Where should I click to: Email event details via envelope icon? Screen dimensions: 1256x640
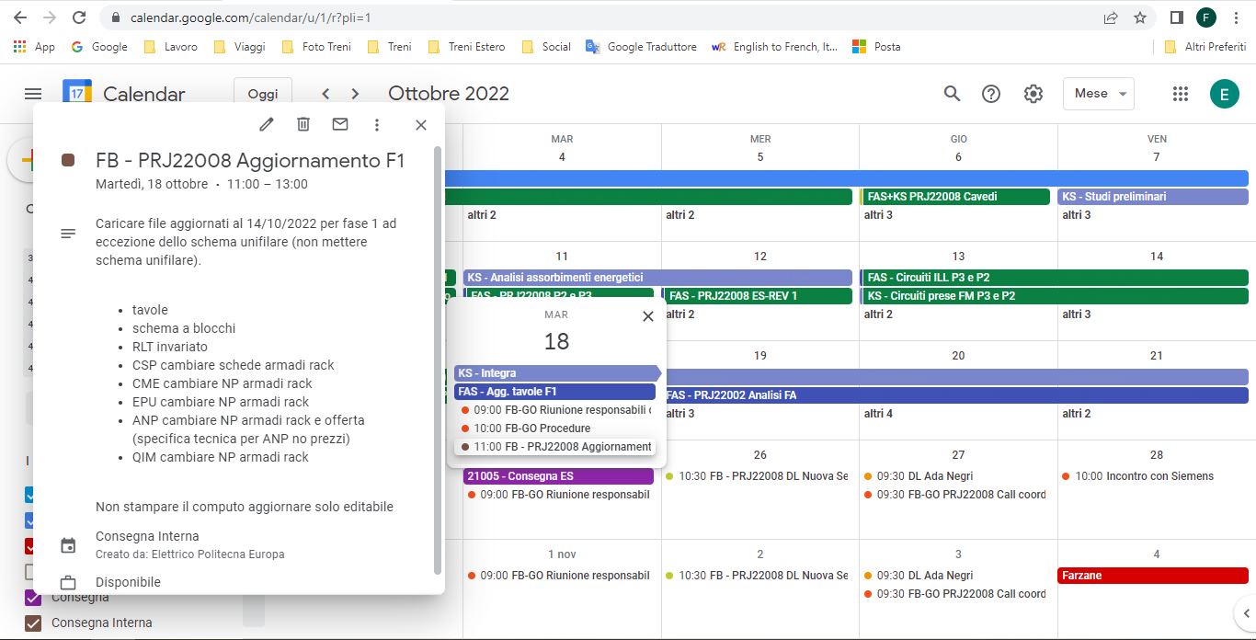click(340, 125)
